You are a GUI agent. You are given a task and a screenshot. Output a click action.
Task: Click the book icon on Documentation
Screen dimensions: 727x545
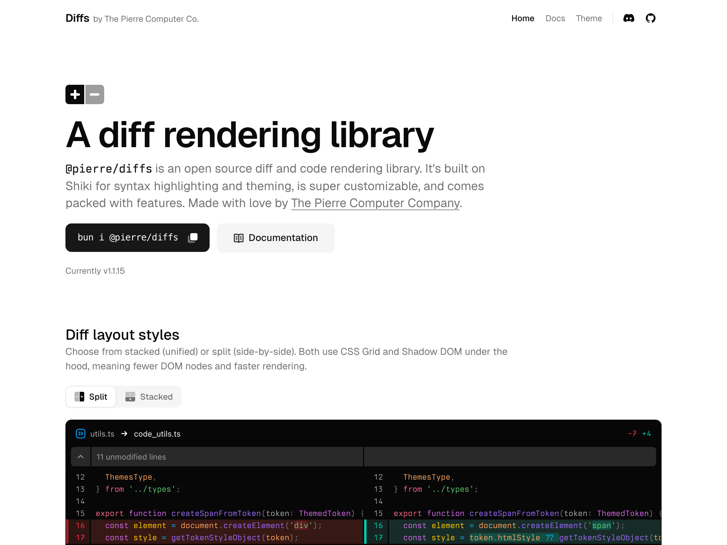(x=238, y=238)
